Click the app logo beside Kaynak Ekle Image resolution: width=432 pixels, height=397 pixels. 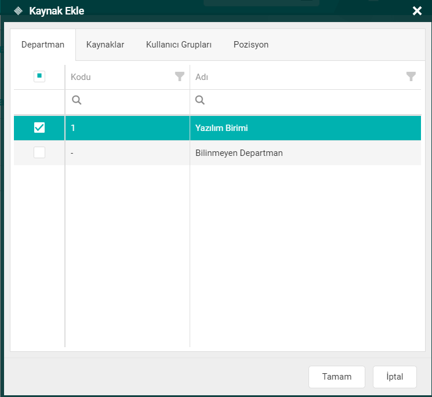18,10
